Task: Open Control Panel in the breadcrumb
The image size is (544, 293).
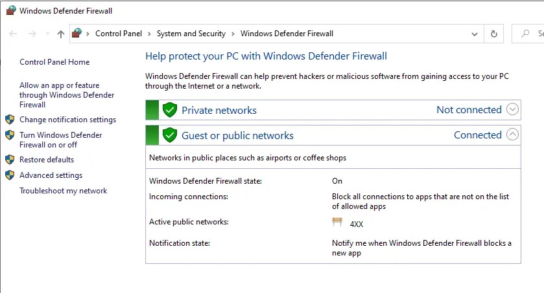Action: coord(119,34)
